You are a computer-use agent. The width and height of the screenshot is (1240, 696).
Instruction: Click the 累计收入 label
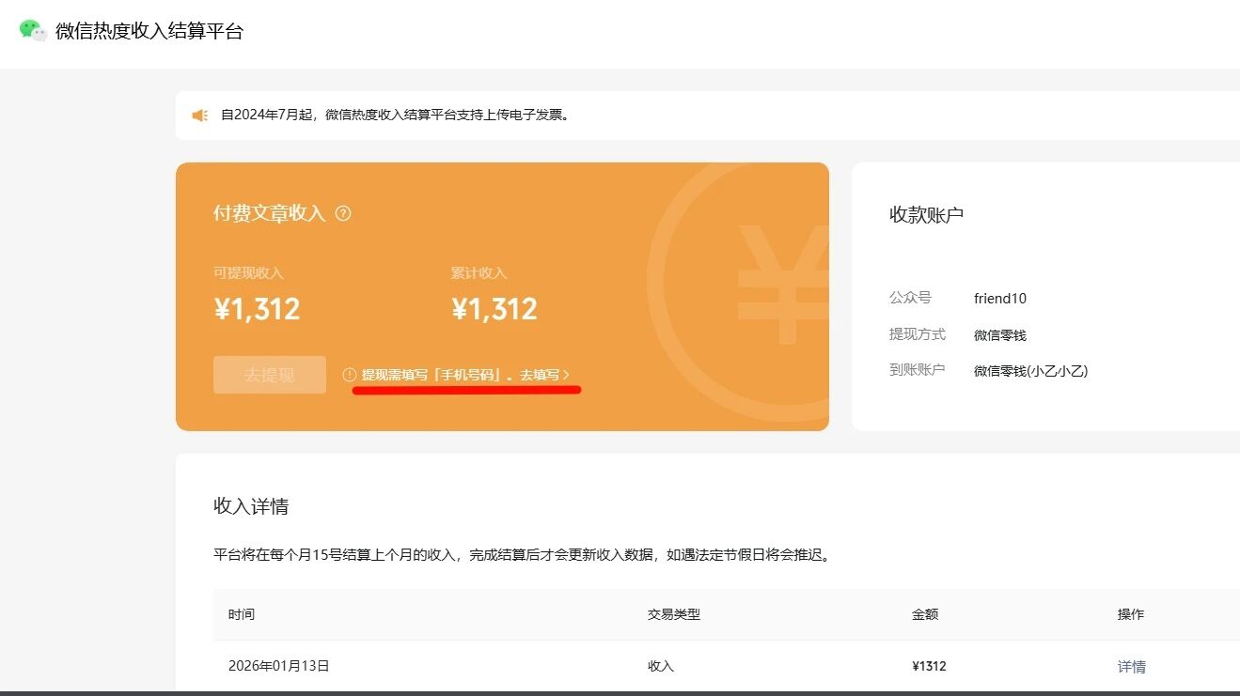coord(479,273)
